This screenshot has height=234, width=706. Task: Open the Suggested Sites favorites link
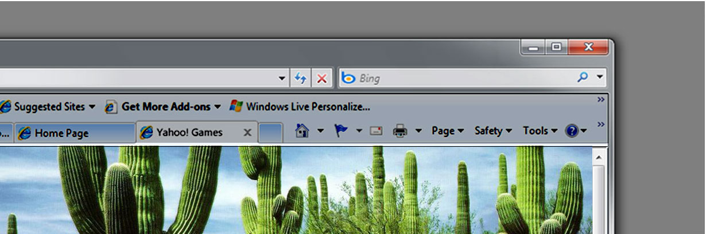(49, 107)
